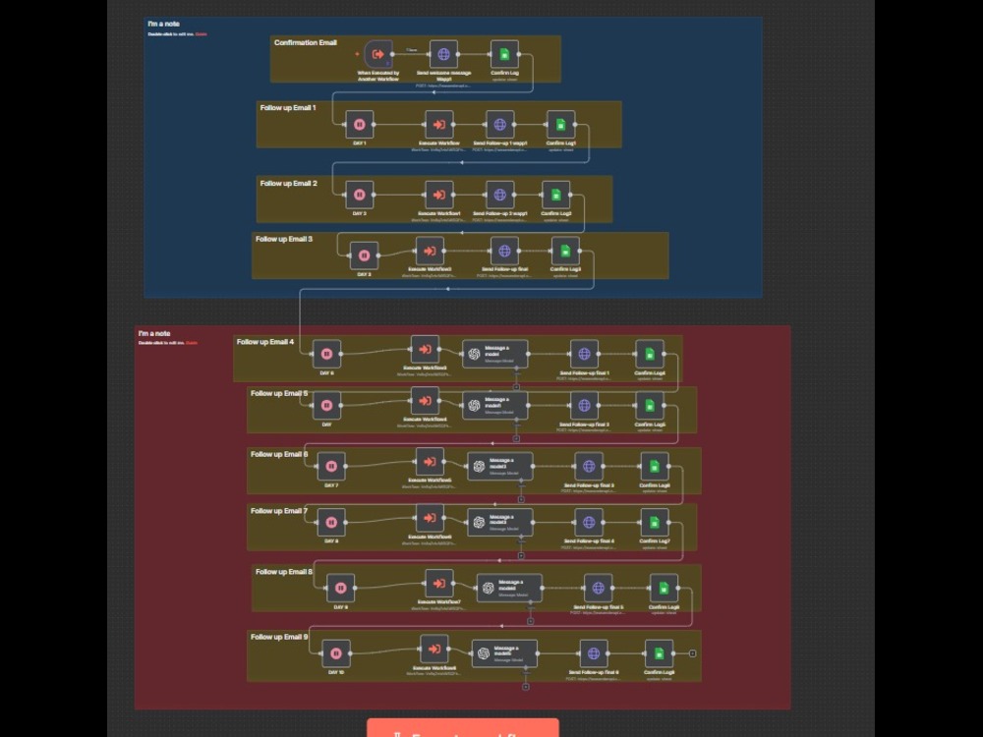Screen dimensions: 983x737
Task: Open the Execute Workflow7 node in Follow up Email 8
Action: pos(438,584)
